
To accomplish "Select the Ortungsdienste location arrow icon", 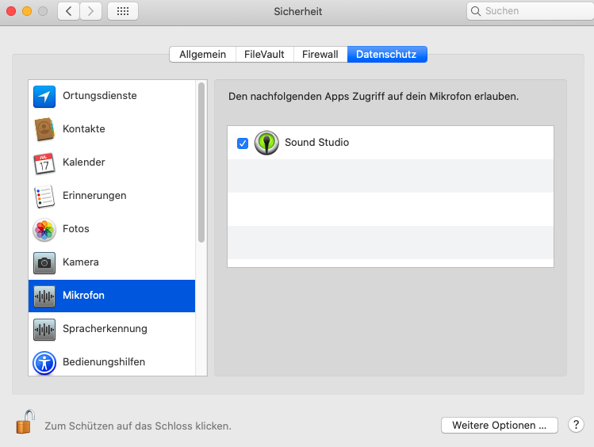I will pyautogui.click(x=44, y=97).
